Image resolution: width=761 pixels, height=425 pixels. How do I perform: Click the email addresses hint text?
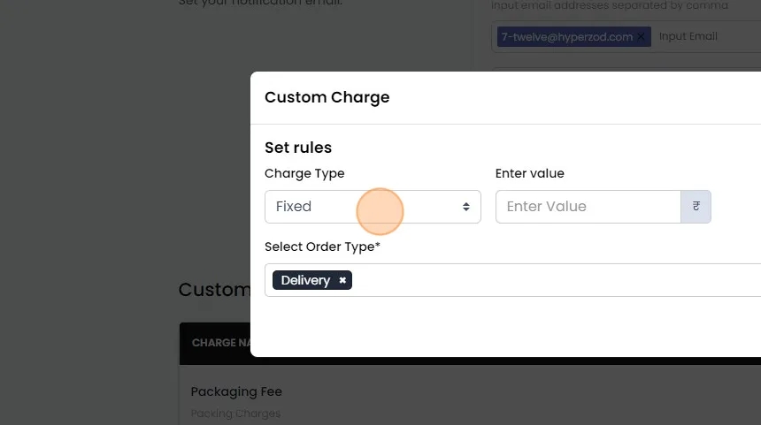click(x=610, y=5)
